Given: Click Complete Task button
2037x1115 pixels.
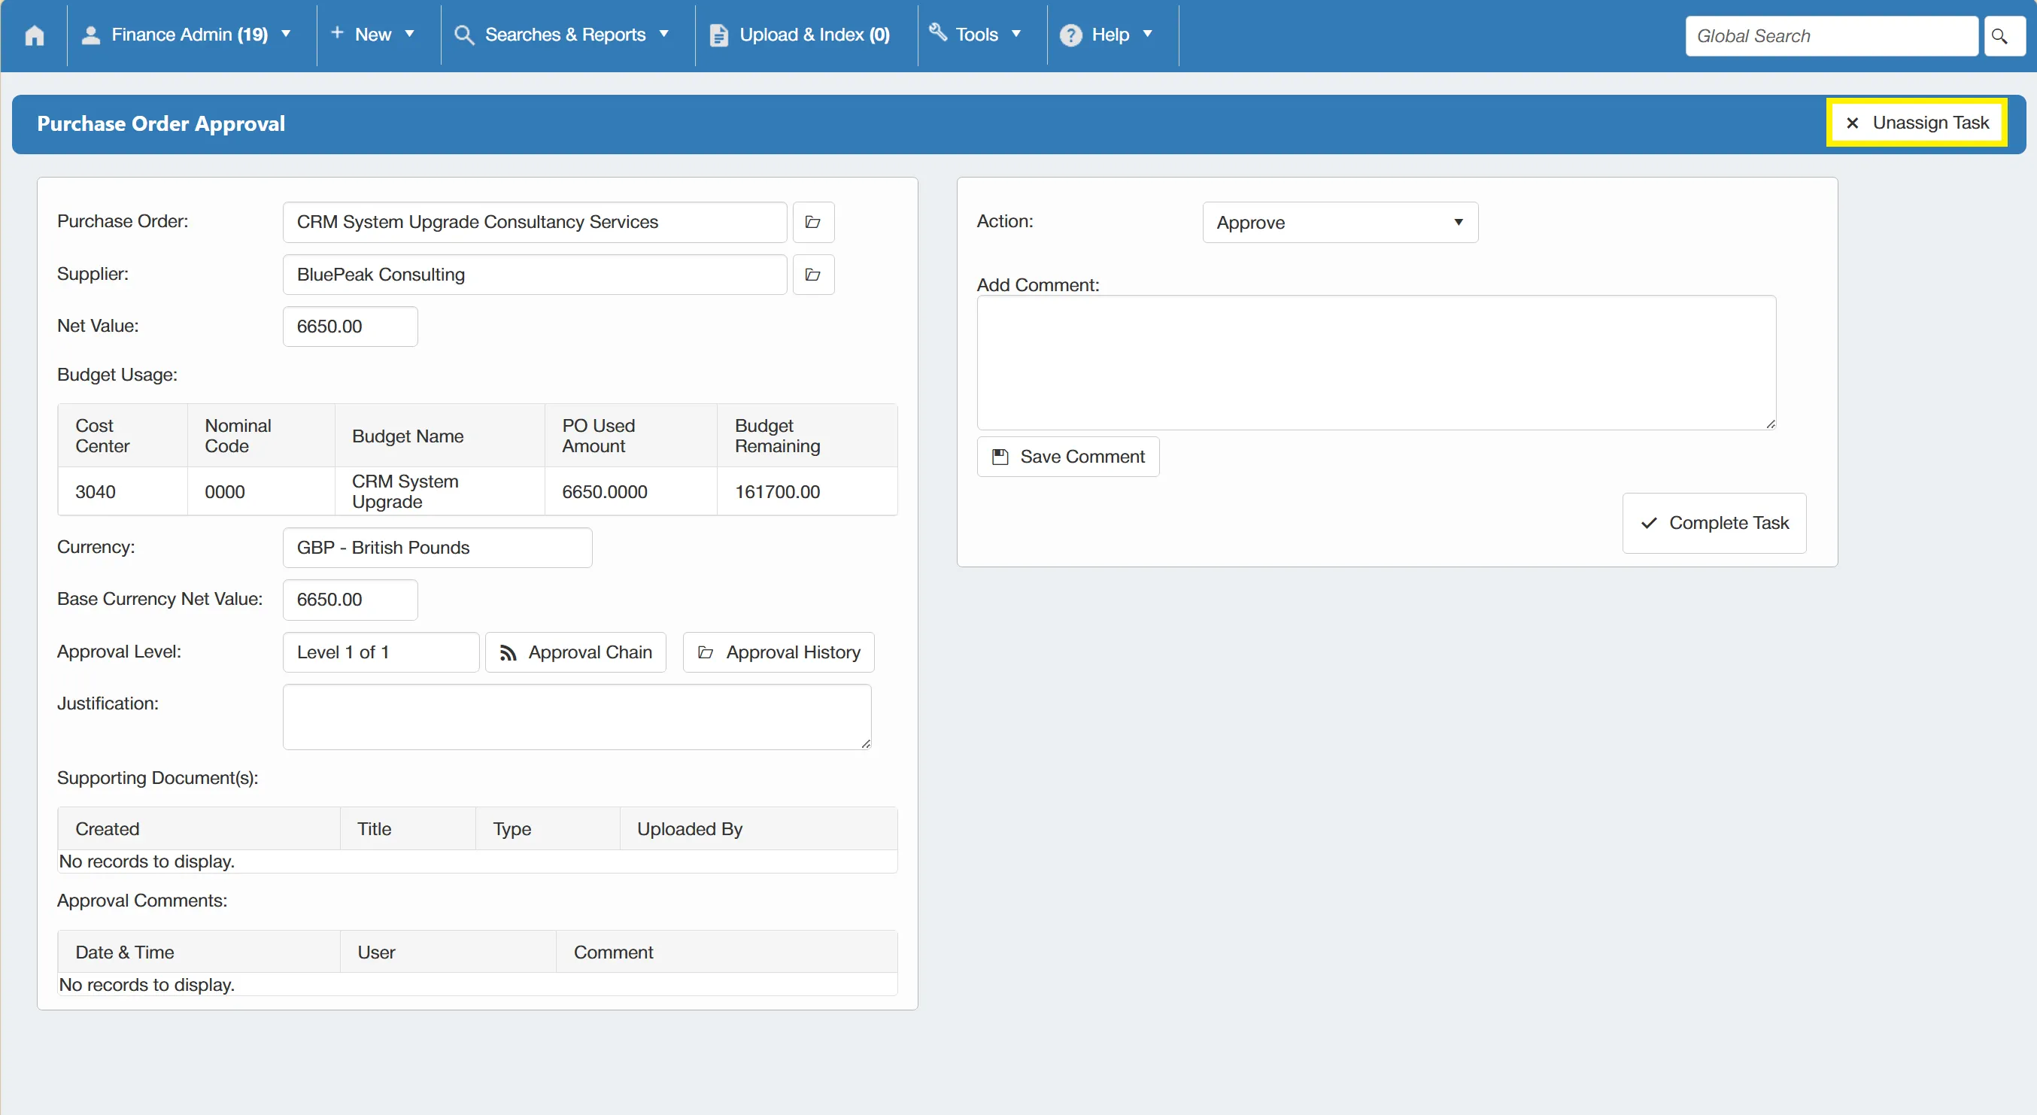Looking at the screenshot, I should coord(1714,523).
